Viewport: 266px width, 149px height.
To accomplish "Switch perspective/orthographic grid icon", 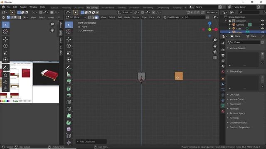I will click(215, 58).
